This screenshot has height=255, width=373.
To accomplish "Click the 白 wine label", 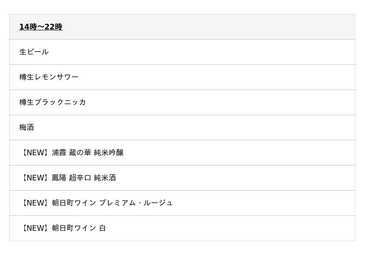I will 103,228.
